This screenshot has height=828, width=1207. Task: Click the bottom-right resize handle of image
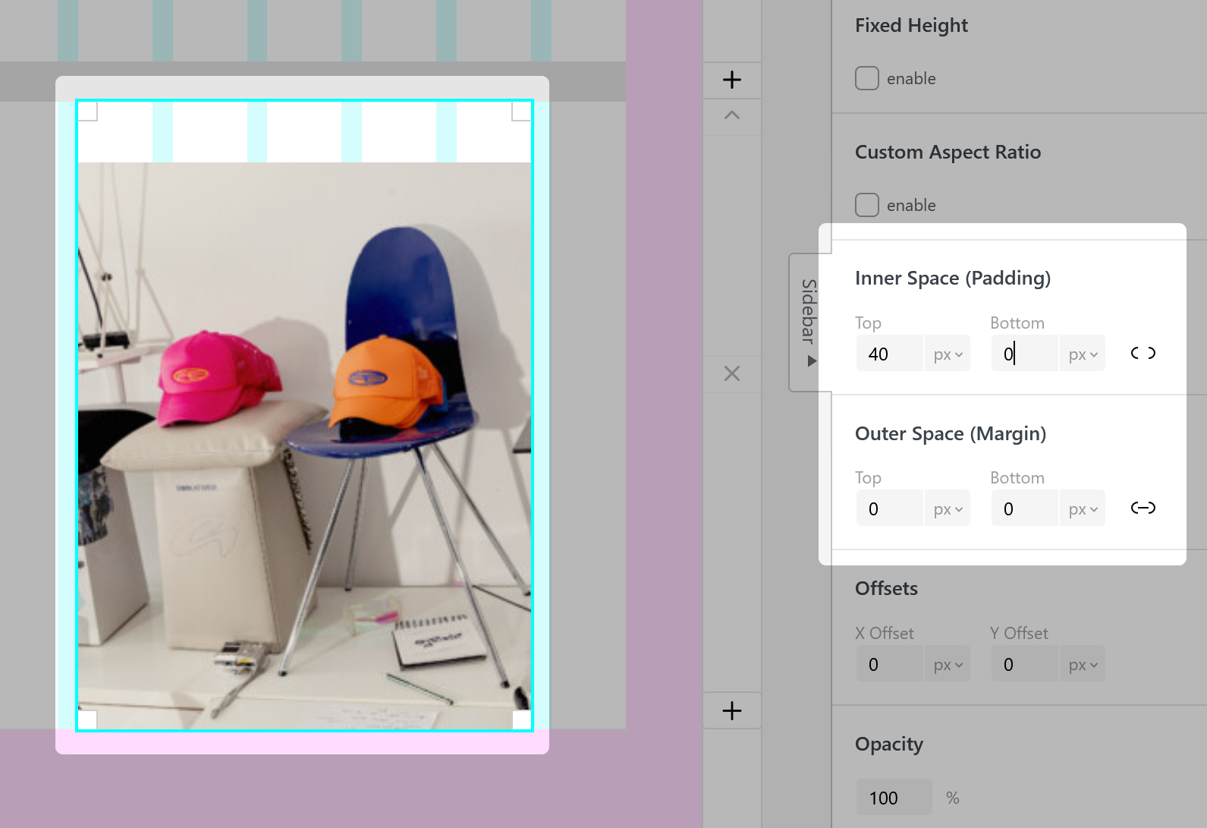point(522,719)
